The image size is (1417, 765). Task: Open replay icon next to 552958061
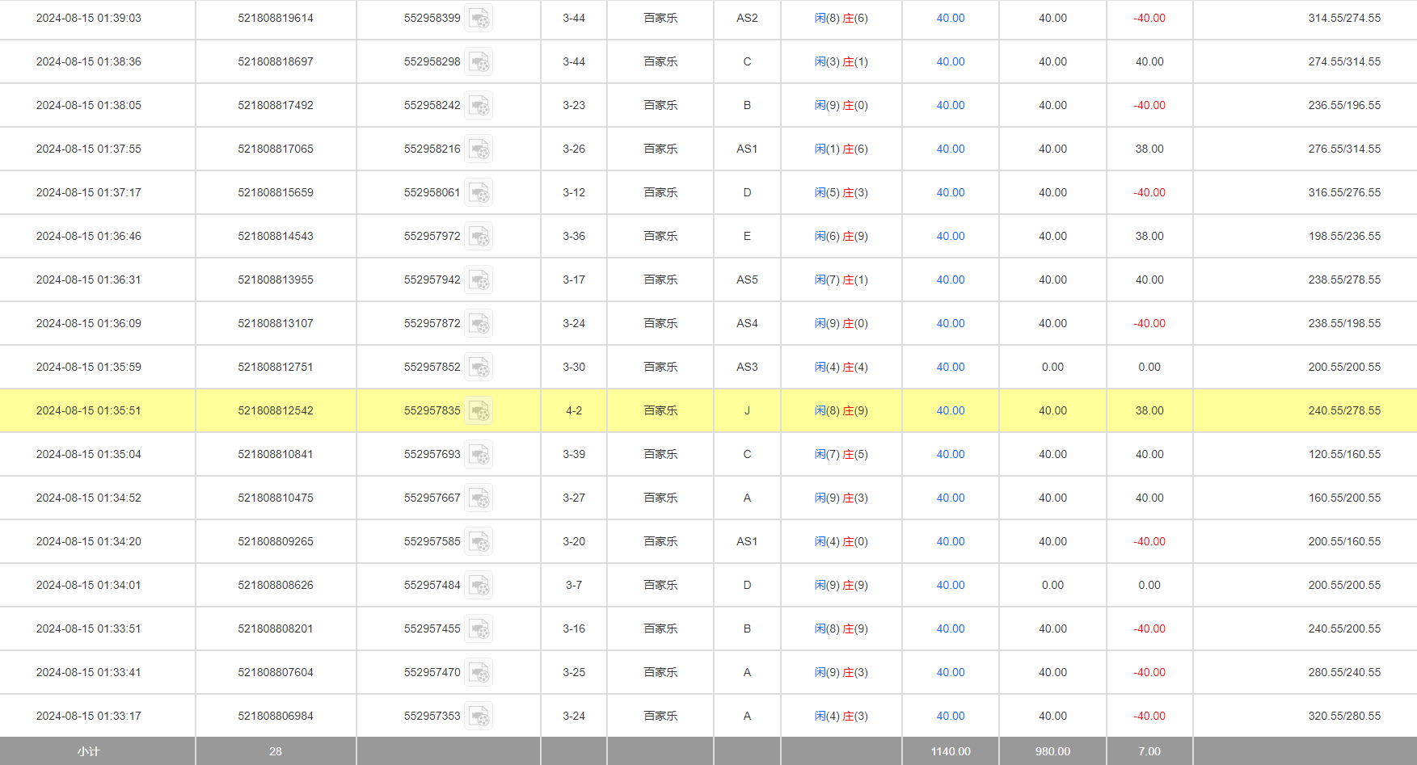[x=479, y=193]
